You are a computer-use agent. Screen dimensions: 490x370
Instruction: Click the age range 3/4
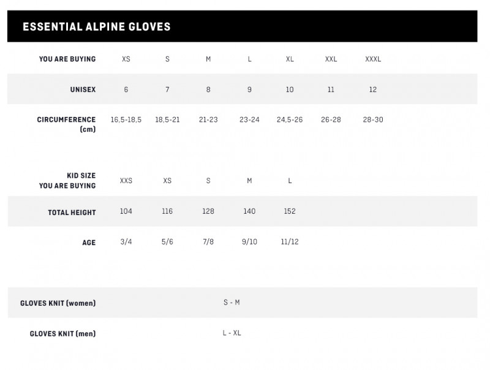[x=126, y=242]
